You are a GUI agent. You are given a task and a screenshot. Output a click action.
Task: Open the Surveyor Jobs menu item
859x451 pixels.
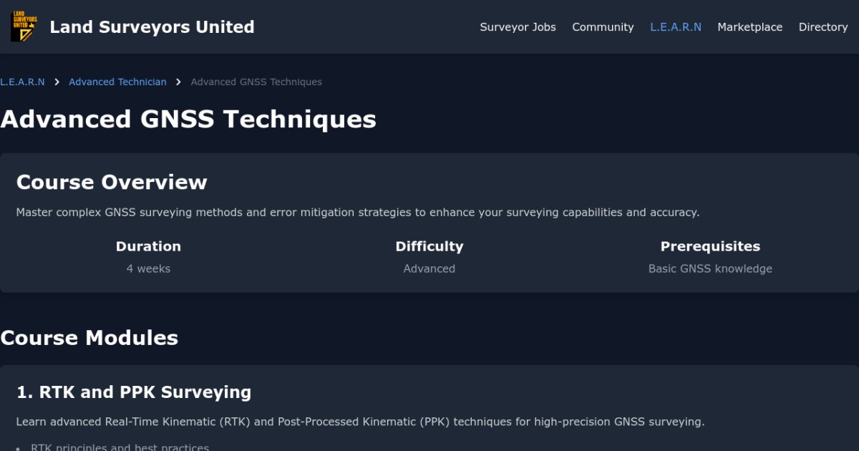[518, 27]
